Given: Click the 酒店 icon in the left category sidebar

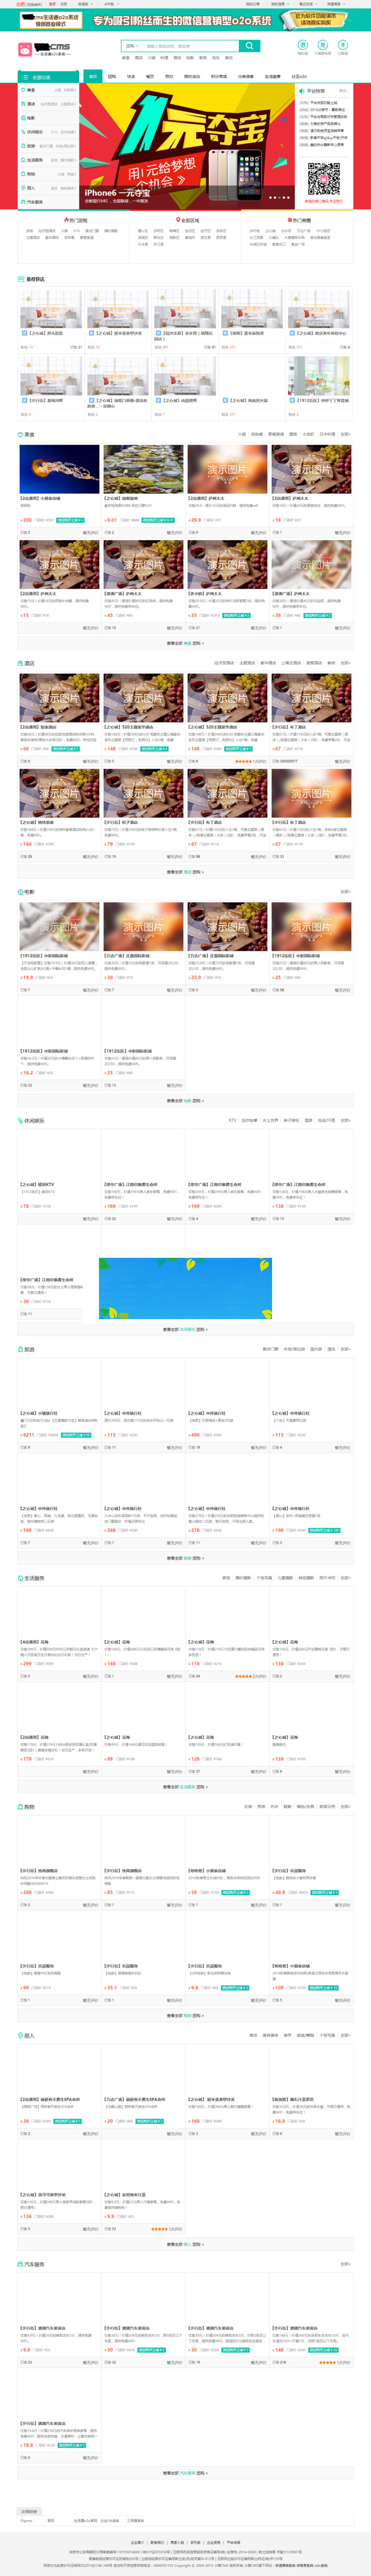Looking at the screenshot, I should click(23, 104).
